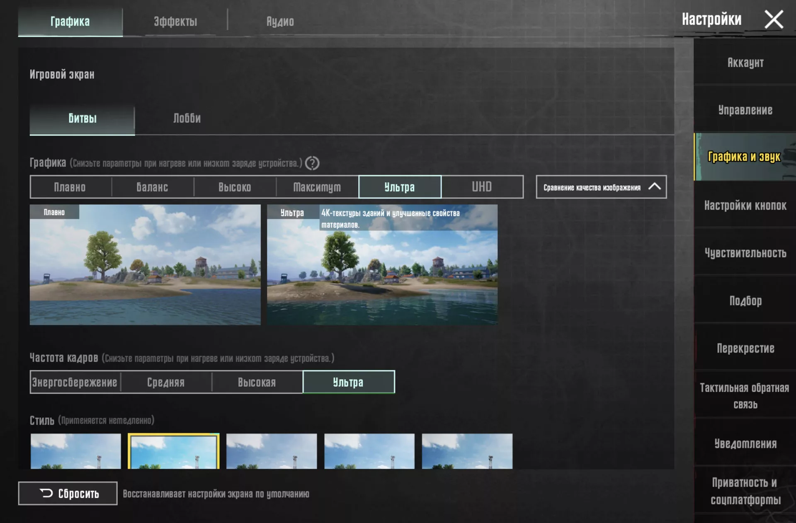
Task: Open Управление settings section
Action: (x=745, y=110)
